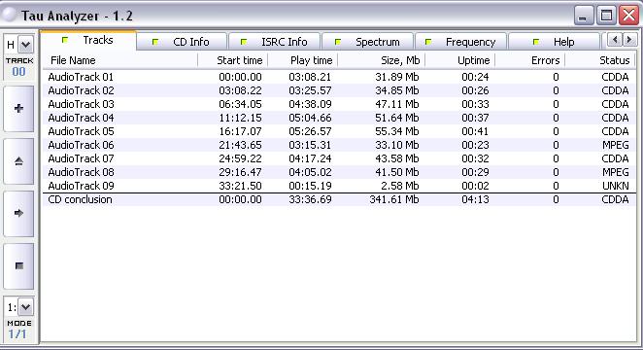643x350 pixels.
Task: Select the AudioTrack 08 row
Action: click(339, 172)
